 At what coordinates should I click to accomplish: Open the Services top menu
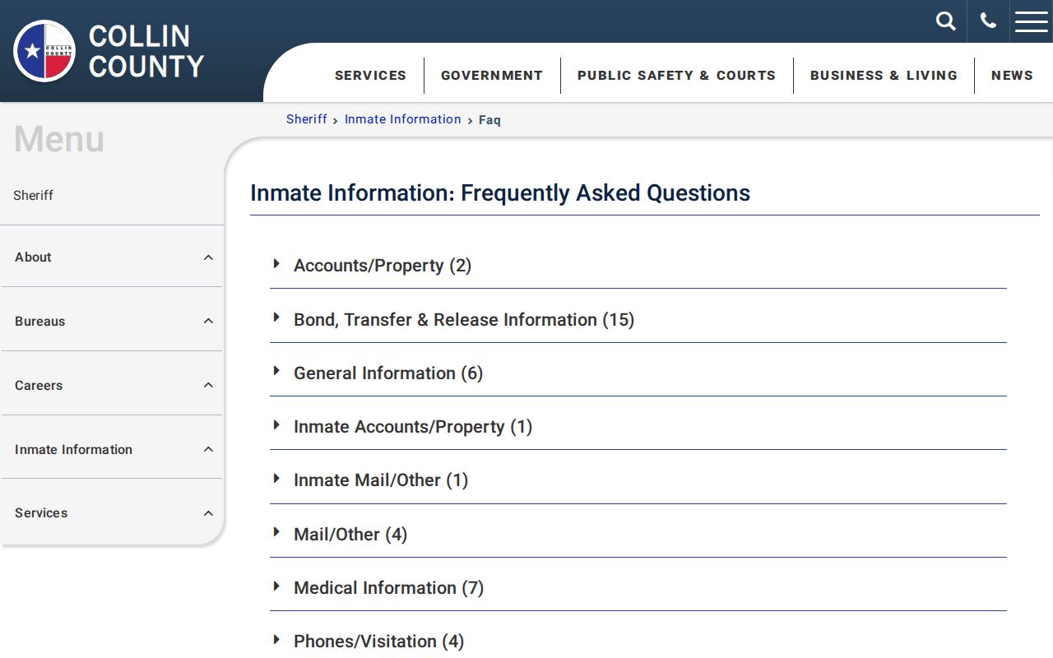pos(370,75)
